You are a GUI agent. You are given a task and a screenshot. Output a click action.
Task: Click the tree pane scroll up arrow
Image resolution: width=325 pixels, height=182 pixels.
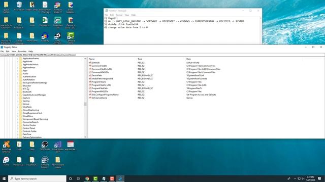[x=85, y=59]
